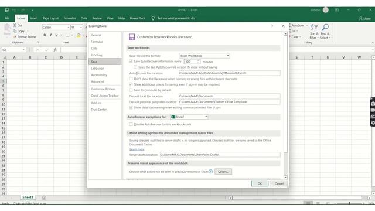Toggle Underline formatting
The height and width of the screenshot is (211, 375).
click(56, 35)
